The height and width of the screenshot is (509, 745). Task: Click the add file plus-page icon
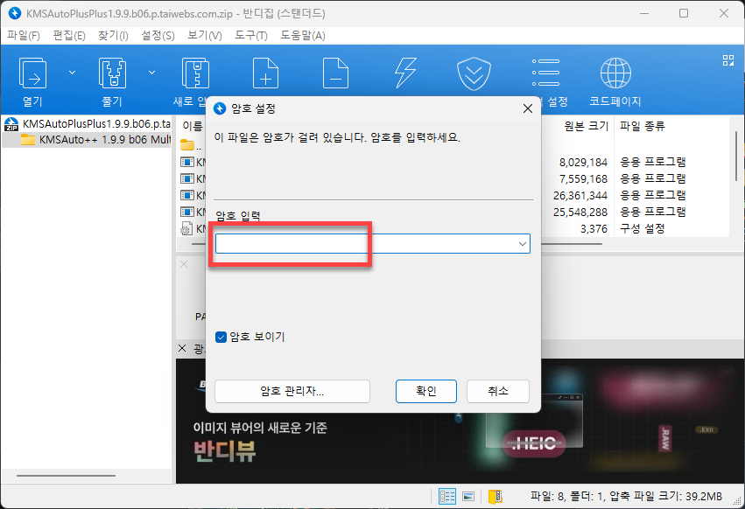265,73
